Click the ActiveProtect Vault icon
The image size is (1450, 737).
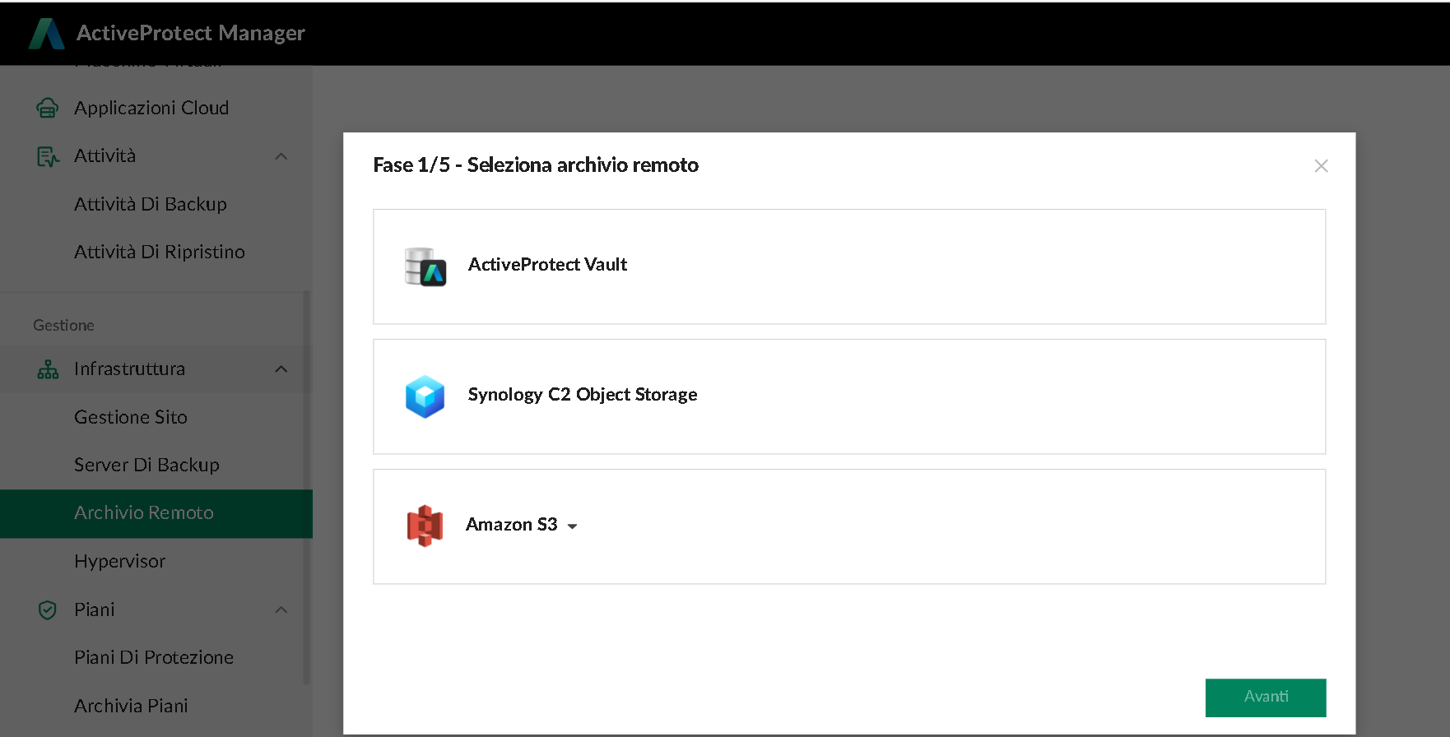pos(425,267)
